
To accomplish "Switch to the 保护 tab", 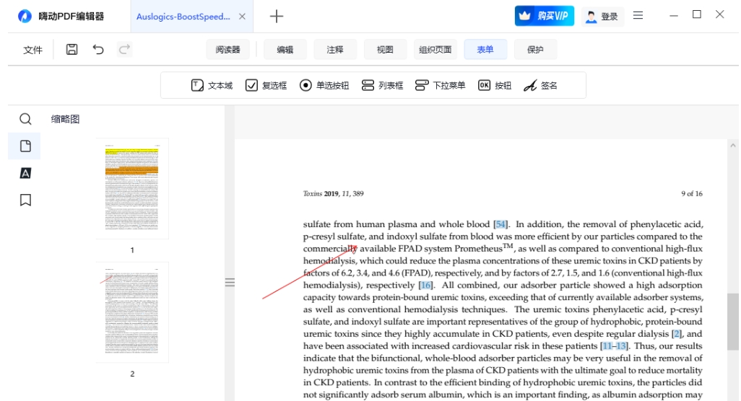I will click(x=535, y=50).
